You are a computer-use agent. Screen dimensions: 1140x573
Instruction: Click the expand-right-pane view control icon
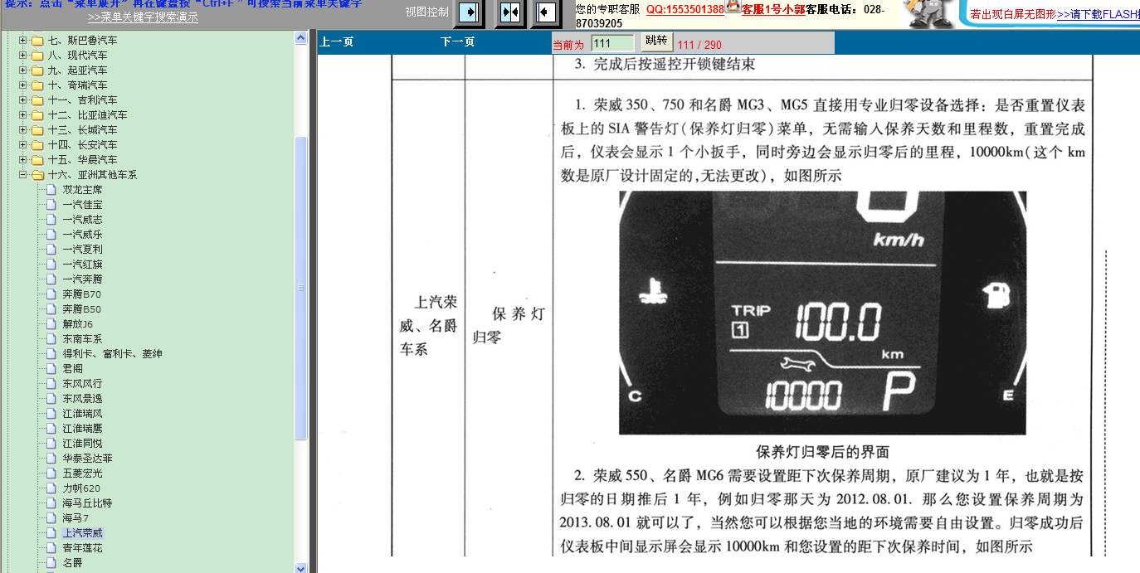[x=469, y=12]
